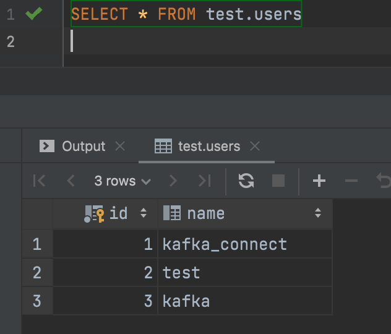The image size is (391, 334).
Task: Add a new row with plus icon
Action: tap(319, 181)
